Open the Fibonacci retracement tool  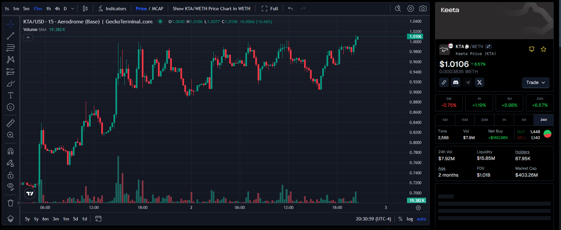click(11, 48)
